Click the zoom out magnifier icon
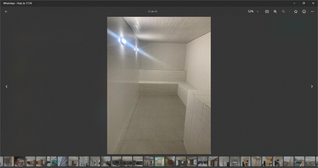Viewport: 318px width, 168px height. tap(284, 11)
